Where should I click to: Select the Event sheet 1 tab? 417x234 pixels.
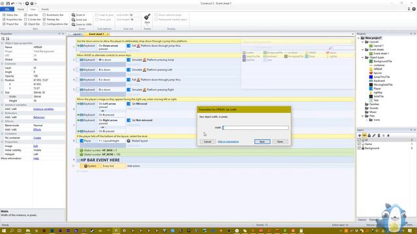(97, 34)
